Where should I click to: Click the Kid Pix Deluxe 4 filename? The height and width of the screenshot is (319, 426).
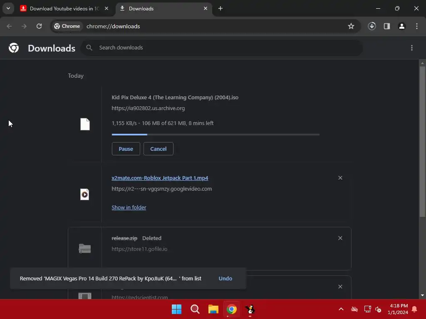175,97
